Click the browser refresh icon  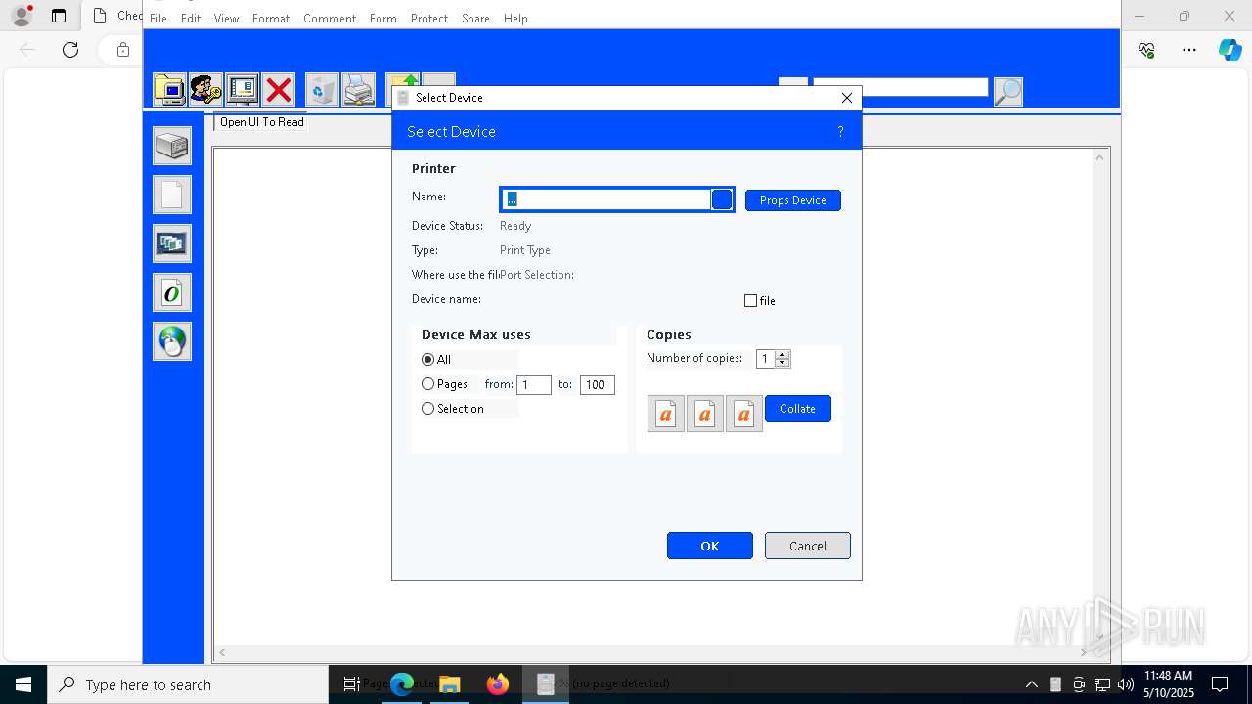point(70,50)
